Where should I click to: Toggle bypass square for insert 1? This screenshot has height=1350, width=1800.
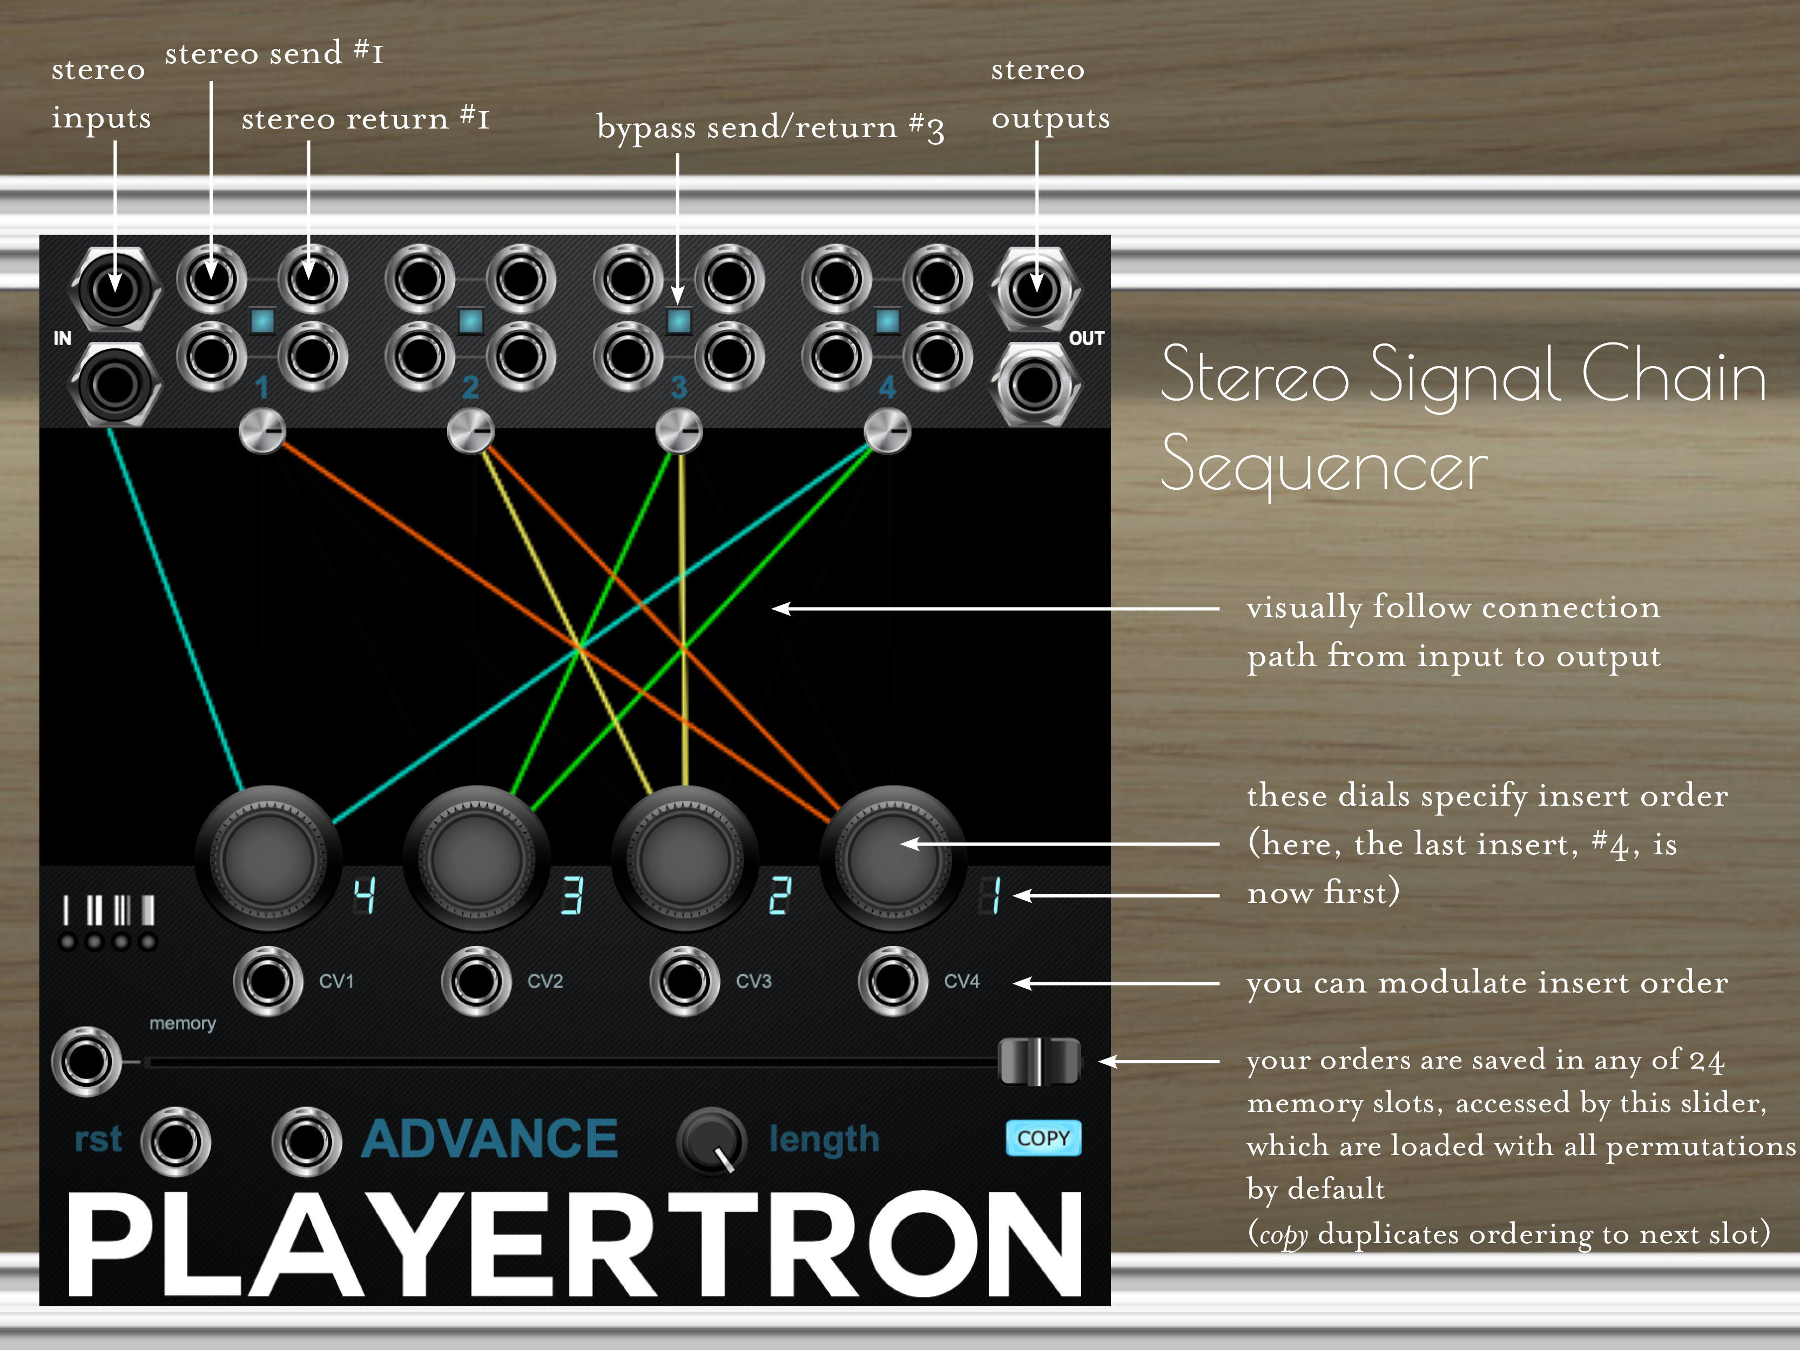[262, 321]
